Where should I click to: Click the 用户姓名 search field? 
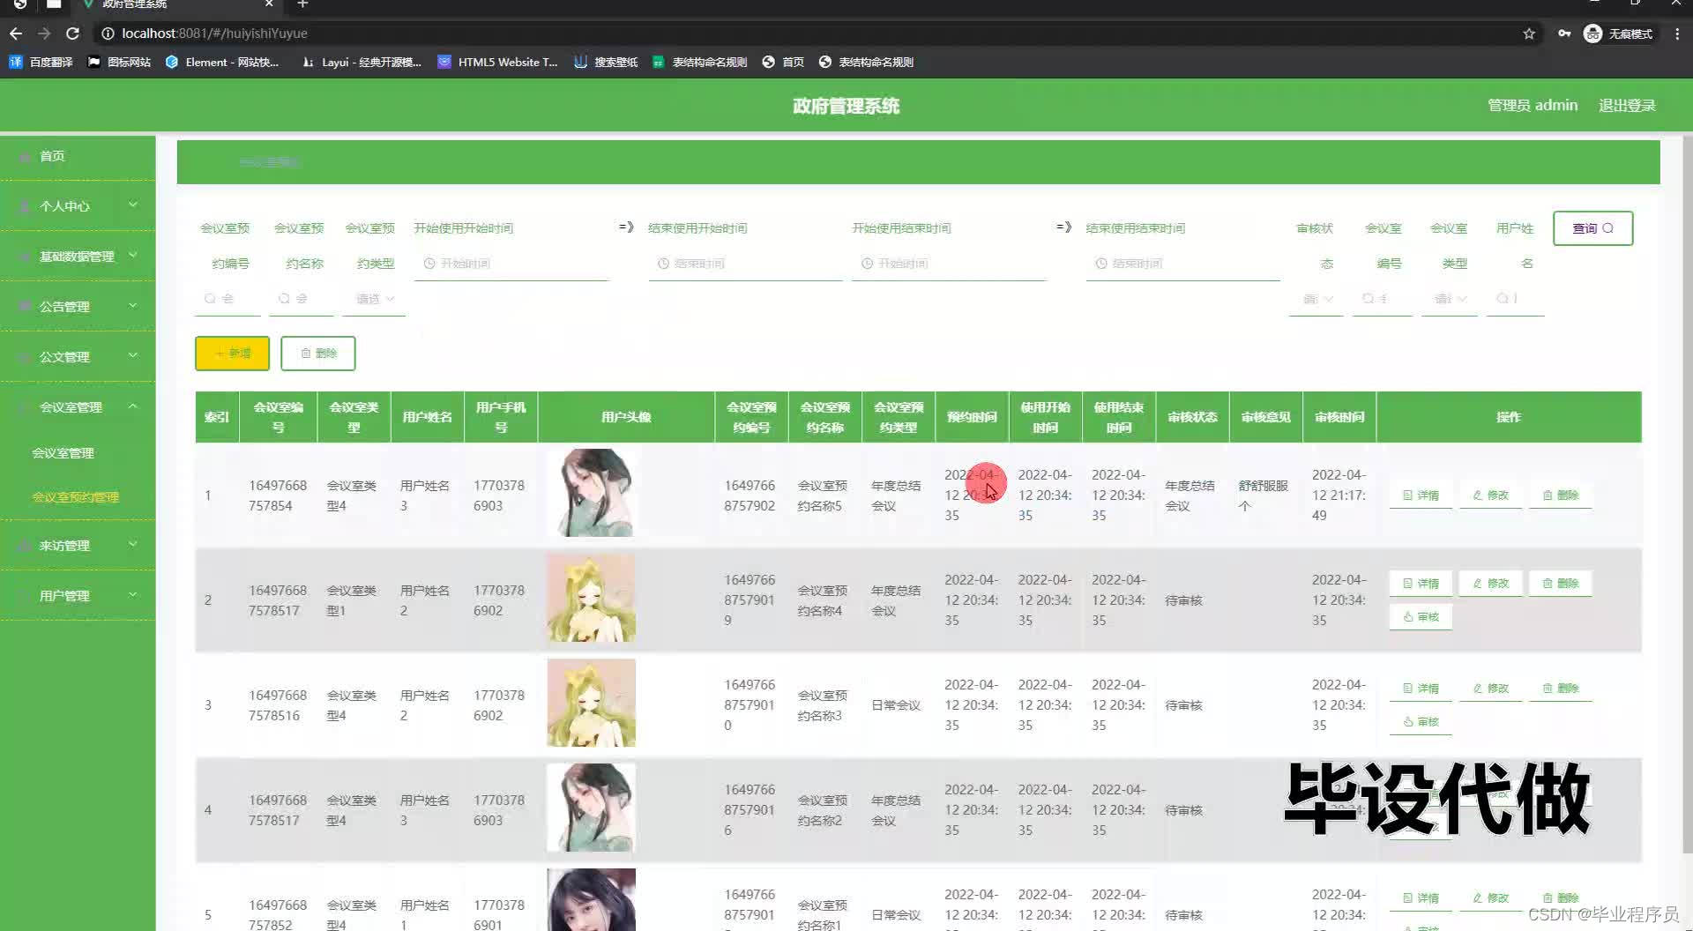click(x=1515, y=299)
